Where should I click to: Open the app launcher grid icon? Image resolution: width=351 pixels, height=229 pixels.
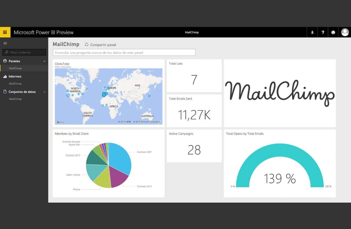[5, 32]
